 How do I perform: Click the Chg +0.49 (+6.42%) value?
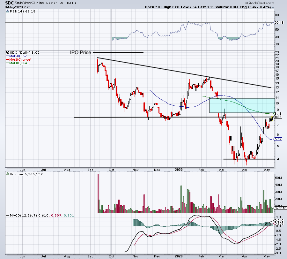(x=255, y=7)
